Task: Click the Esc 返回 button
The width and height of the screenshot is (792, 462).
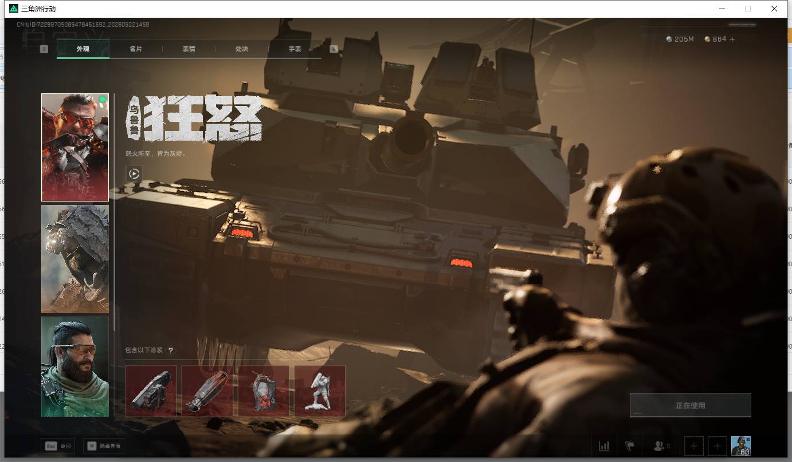Action: (x=58, y=446)
